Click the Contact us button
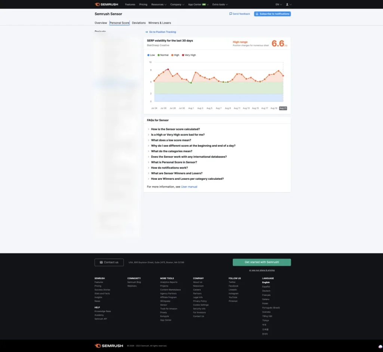This screenshot has height=352, width=383. click(109, 262)
